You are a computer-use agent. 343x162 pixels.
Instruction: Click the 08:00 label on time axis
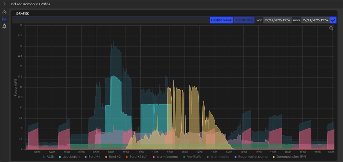pos(111,152)
